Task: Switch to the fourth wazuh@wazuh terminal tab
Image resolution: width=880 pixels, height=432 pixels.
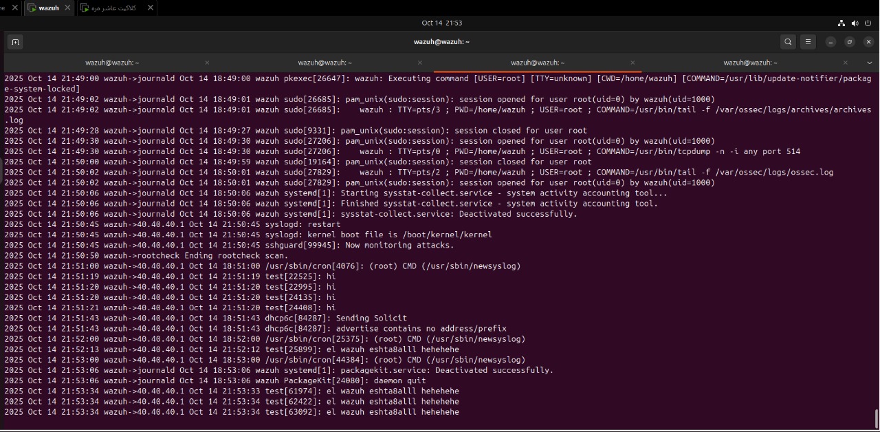Action: click(750, 63)
